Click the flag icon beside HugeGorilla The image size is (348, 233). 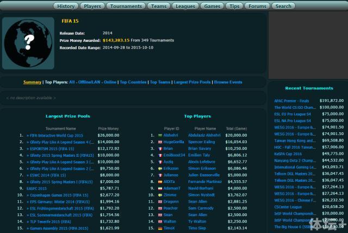[160, 142]
